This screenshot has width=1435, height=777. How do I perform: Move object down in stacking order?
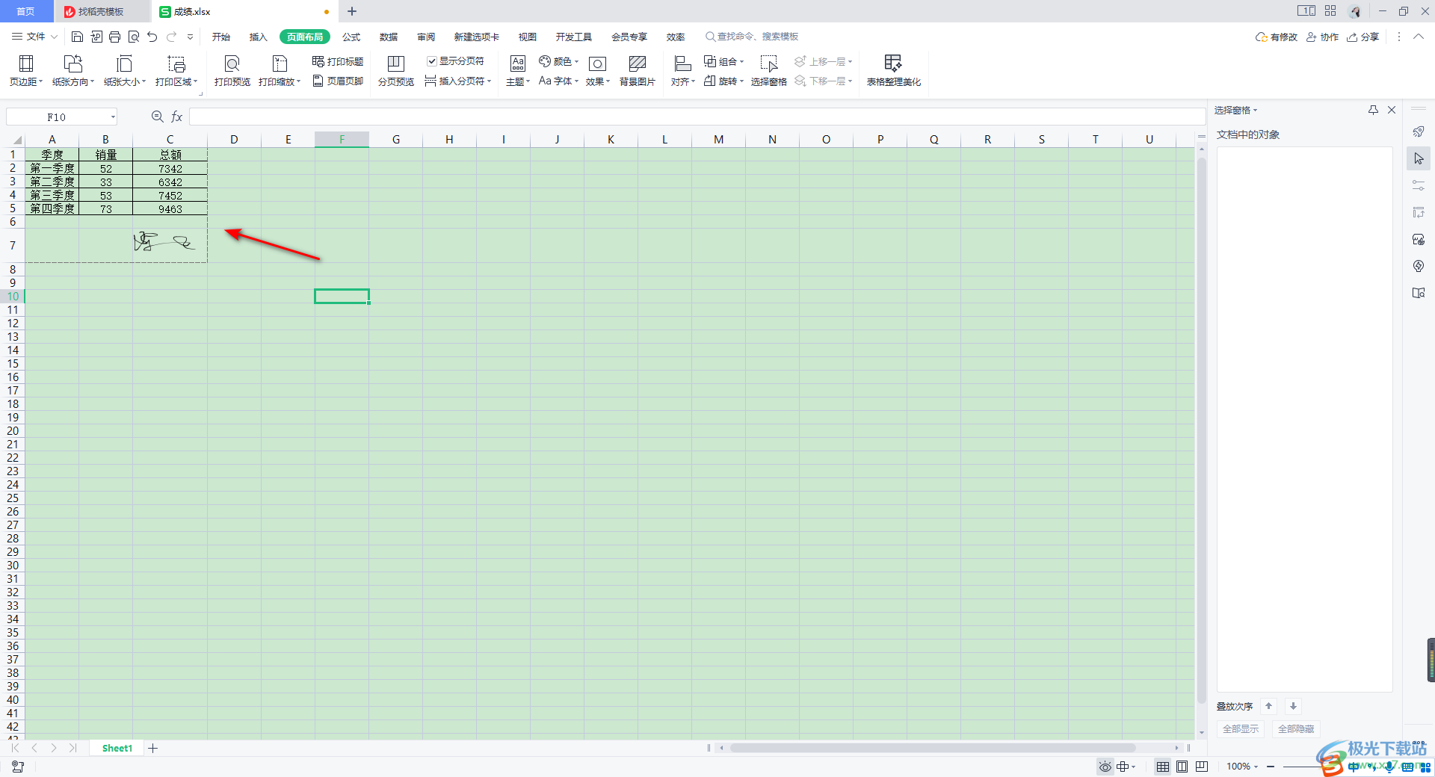(1293, 706)
